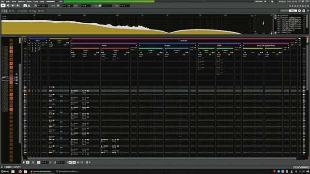Screen dimensions: 310x174
Task: Toggle the volume column button in bottom toolbar
Action: (x=70, y=162)
